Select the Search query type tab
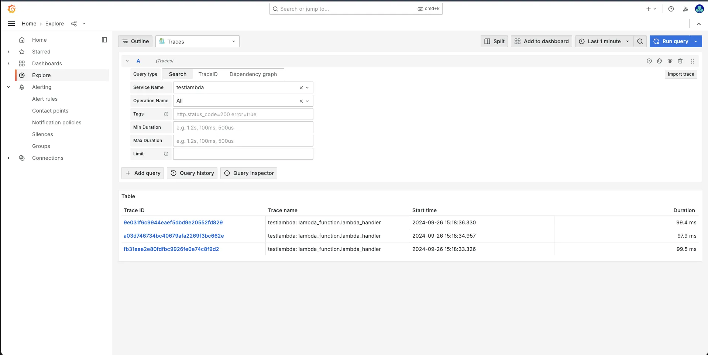This screenshot has width=708, height=355. click(178, 74)
